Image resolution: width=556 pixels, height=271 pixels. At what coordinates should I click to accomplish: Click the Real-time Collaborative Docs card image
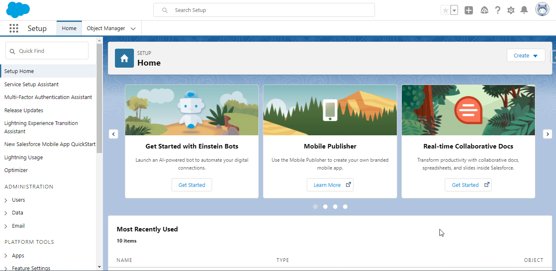click(x=468, y=110)
